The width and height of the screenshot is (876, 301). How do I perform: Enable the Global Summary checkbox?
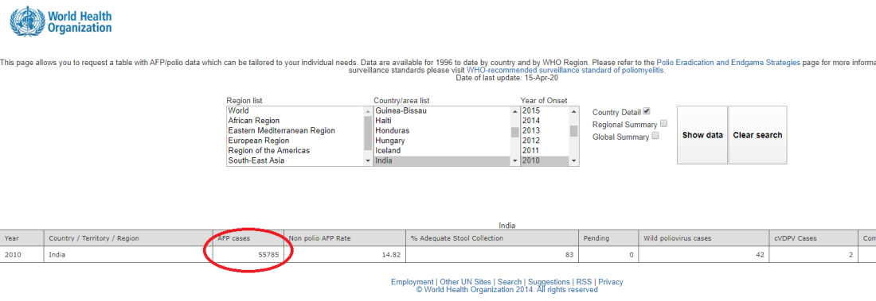tap(656, 136)
